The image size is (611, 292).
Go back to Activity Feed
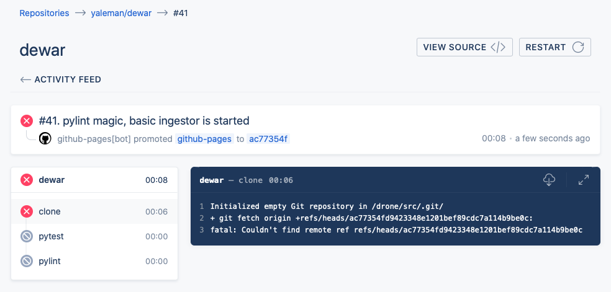61,79
